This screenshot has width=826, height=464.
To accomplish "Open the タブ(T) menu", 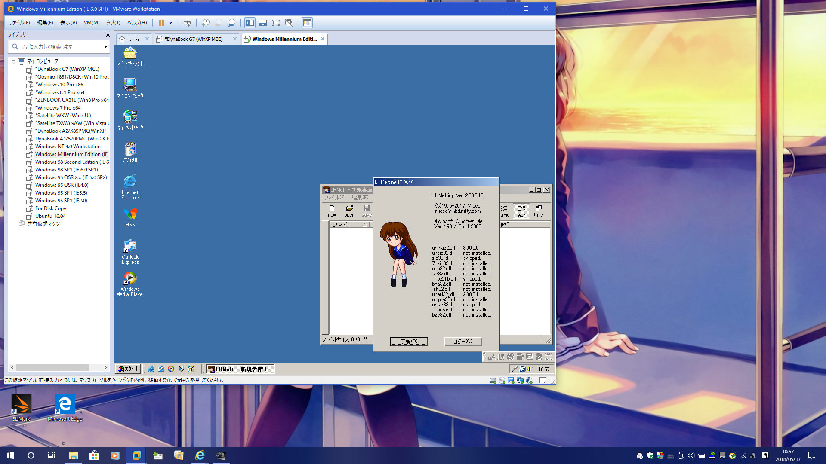I will point(114,23).
